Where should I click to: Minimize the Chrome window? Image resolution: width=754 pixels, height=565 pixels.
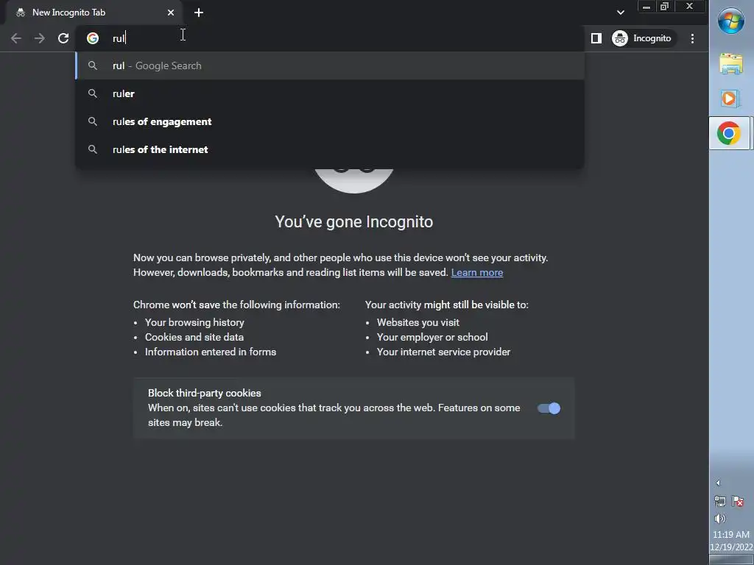(x=646, y=6)
